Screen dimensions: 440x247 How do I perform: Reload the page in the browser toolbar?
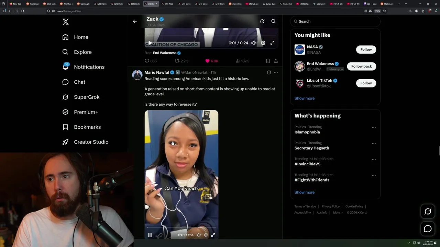coord(23,11)
